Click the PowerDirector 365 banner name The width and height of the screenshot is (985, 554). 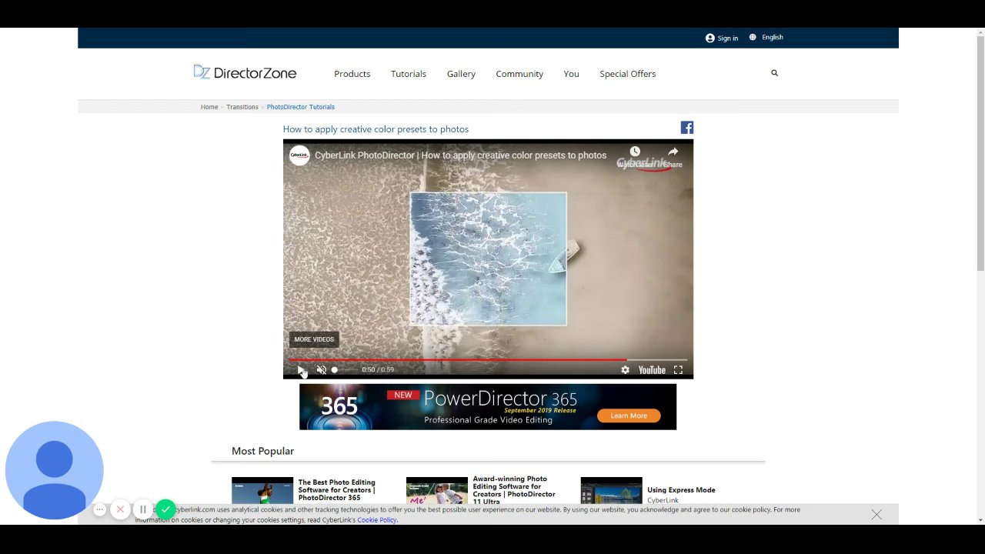500,399
